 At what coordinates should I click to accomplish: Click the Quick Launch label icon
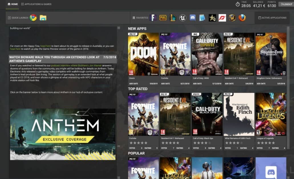point(9,18)
